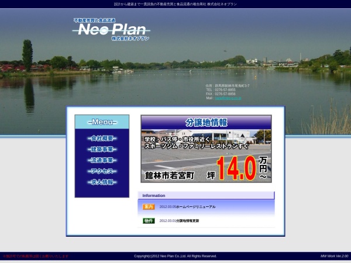Image resolution: width=351 pixels, height=263 pixels.
Task: Open 建築事業 menu item
Action: 102,149
